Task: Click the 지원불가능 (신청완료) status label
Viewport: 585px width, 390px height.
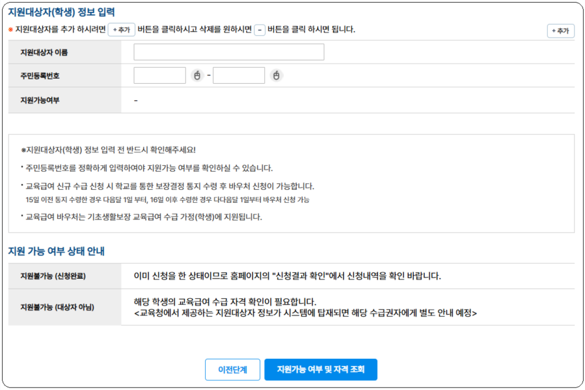Action: tap(53, 276)
